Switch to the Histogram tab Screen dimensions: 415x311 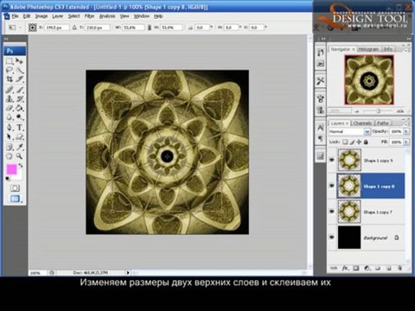pos(368,49)
